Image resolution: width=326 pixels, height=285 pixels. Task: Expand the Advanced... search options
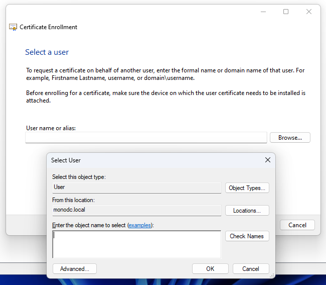pyautogui.click(x=75, y=269)
